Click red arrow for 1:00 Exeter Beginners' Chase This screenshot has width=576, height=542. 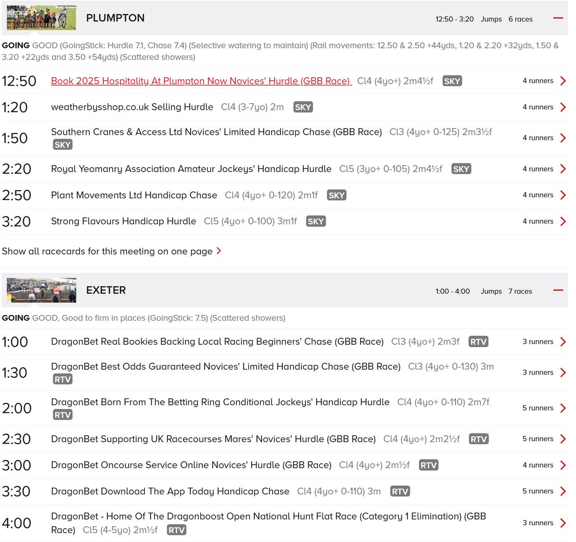(563, 342)
